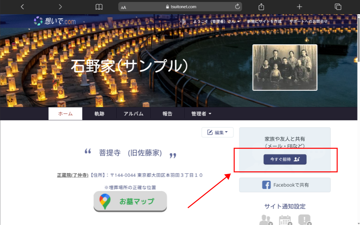The image size is (360, 225).
Task: Click the old family portrait thumbnail
Action: point(285,67)
